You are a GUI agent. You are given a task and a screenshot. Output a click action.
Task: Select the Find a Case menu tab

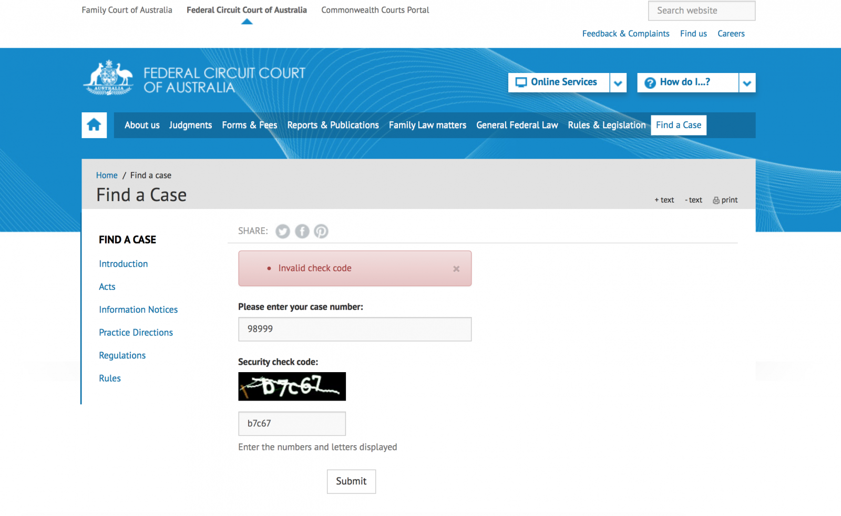[679, 125]
